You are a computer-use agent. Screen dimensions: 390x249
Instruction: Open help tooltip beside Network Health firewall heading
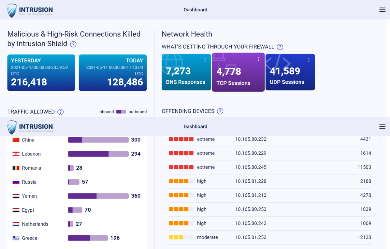point(280,47)
